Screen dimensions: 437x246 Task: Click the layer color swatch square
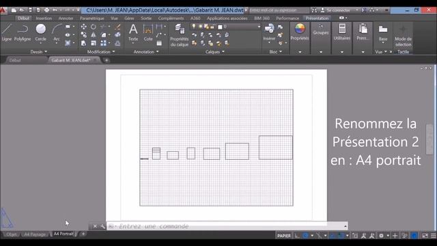coord(220,27)
